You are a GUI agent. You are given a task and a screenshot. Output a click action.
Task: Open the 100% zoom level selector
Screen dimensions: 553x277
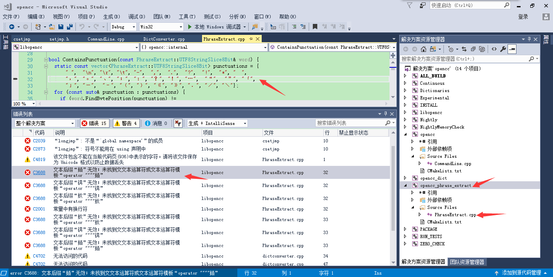click(23, 103)
